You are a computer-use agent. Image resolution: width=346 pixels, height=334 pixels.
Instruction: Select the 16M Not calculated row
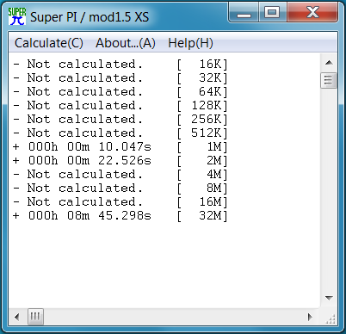pyautogui.click(x=120, y=201)
